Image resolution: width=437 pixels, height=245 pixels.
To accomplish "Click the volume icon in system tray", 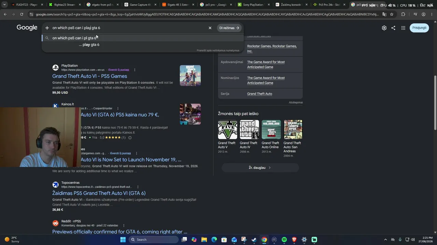I will 413,240.
